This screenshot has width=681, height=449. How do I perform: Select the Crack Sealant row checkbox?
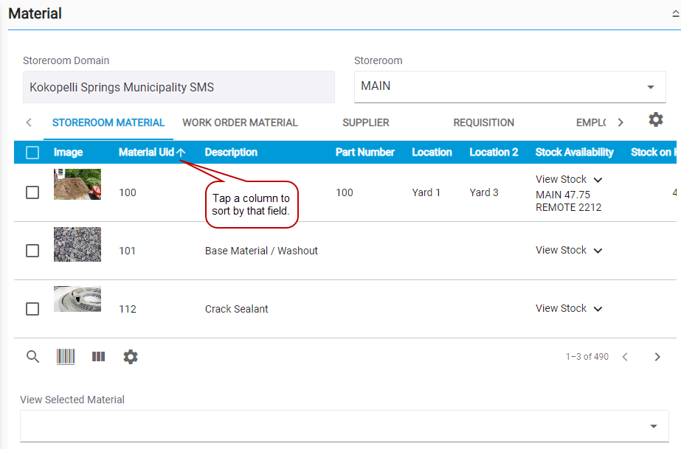point(32,309)
